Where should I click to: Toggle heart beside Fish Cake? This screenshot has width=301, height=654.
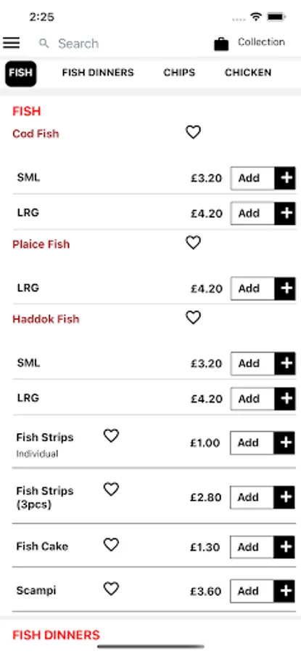[x=111, y=544]
